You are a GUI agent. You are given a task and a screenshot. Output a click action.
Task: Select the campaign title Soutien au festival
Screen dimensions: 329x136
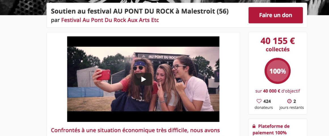140,11
